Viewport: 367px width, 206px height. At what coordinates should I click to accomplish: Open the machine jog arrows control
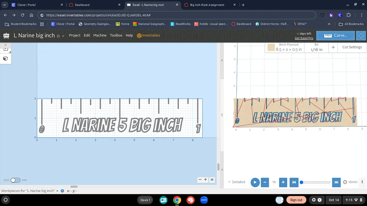click(361, 36)
